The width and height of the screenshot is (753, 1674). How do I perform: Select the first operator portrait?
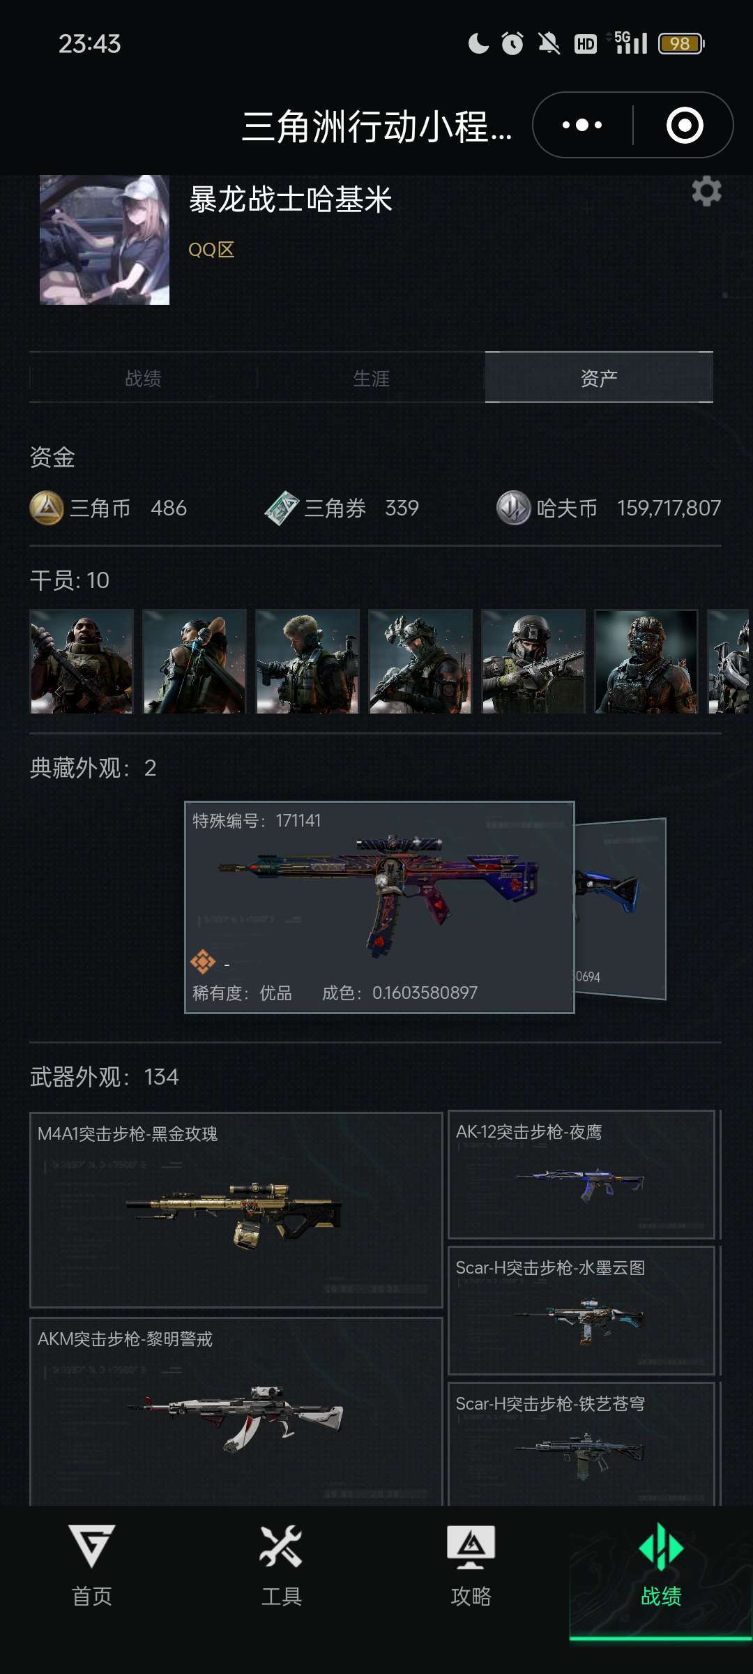pos(82,661)
